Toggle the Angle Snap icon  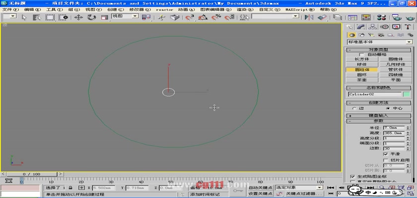(x=203, y=17)
